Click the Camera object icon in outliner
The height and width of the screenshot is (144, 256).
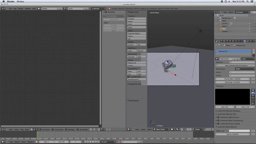click(220, 23)
